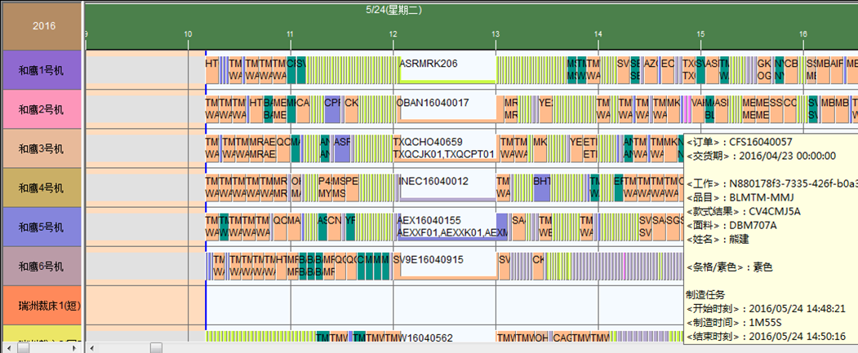
Task: Choose the 和鹰4号机 machine row label
Action: coord(41,187)
